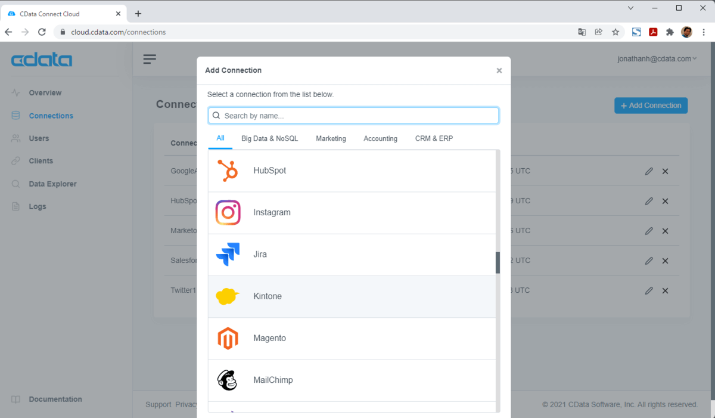Open a new Chrome tab

138,14
